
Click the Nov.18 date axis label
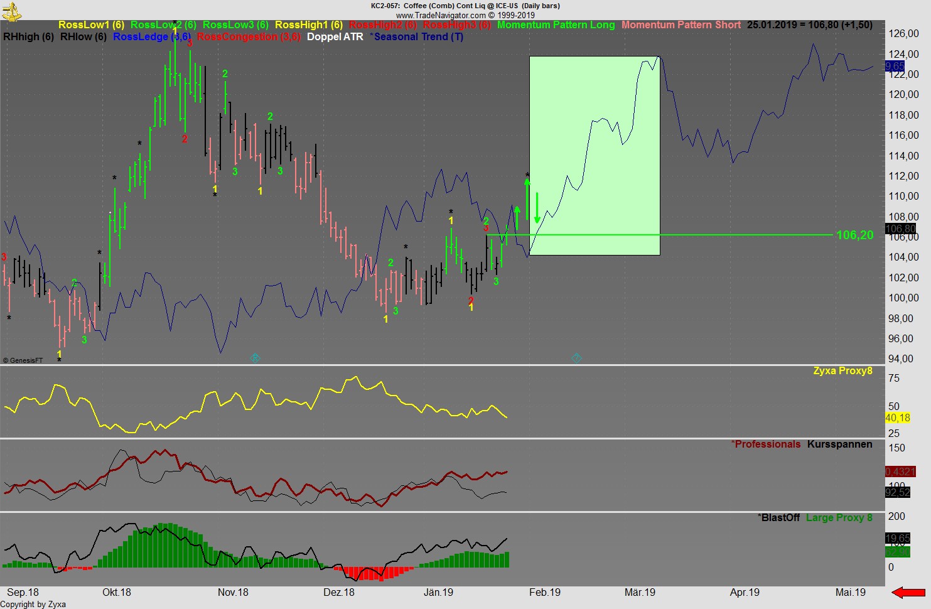233,593
